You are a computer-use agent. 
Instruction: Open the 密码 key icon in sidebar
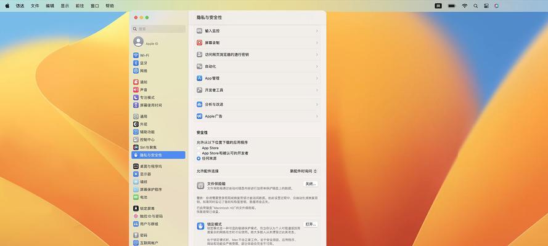click(136, 235)
